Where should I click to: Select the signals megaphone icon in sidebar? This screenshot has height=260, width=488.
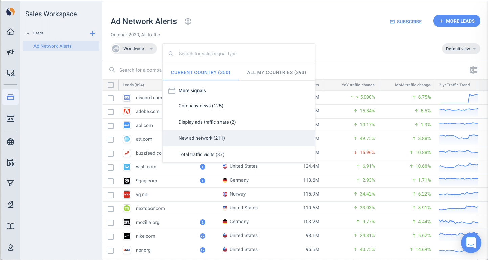[x=10, y=52]
